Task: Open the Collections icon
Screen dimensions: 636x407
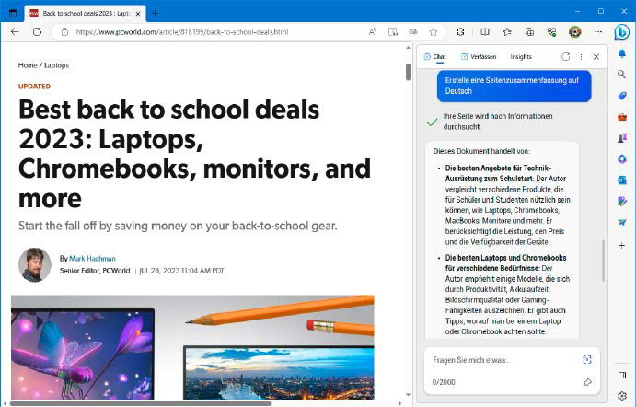Action: pos(529,31)
